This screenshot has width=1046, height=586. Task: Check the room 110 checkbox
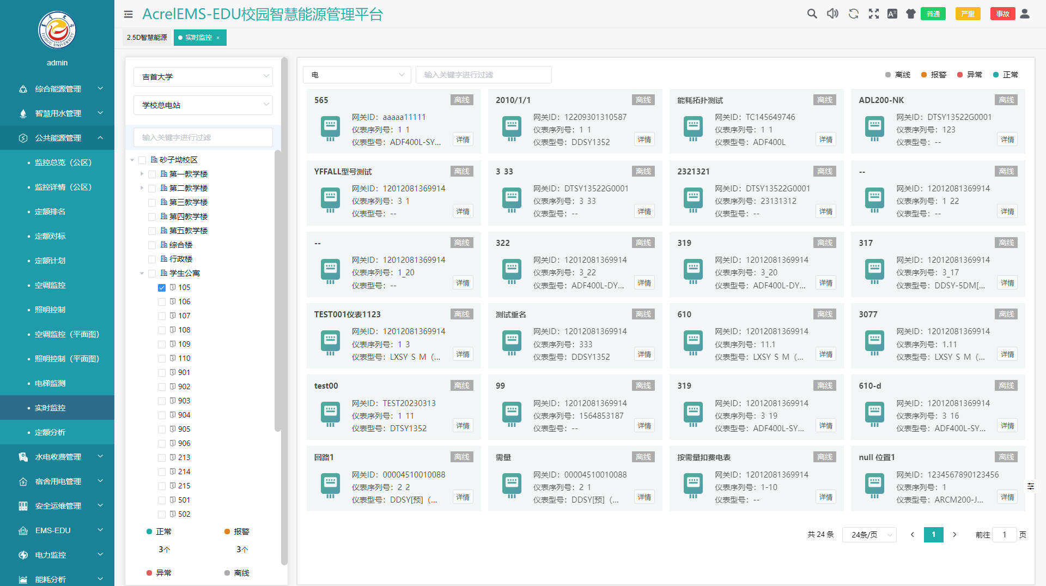click(x=162, y=359)
